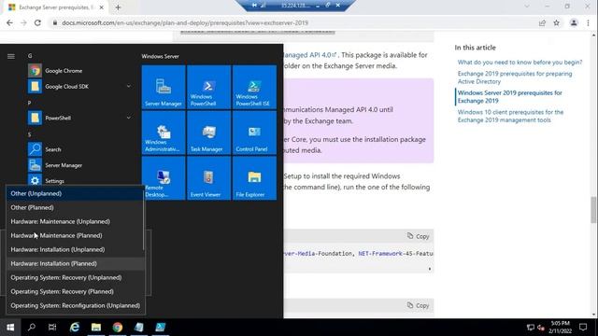598x336 pixels.
Task: Open the Task Manager tile
Action: click(x=208, y=133)
